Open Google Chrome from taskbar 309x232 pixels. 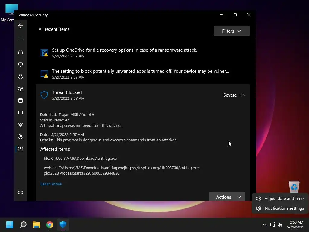point(50,225)
